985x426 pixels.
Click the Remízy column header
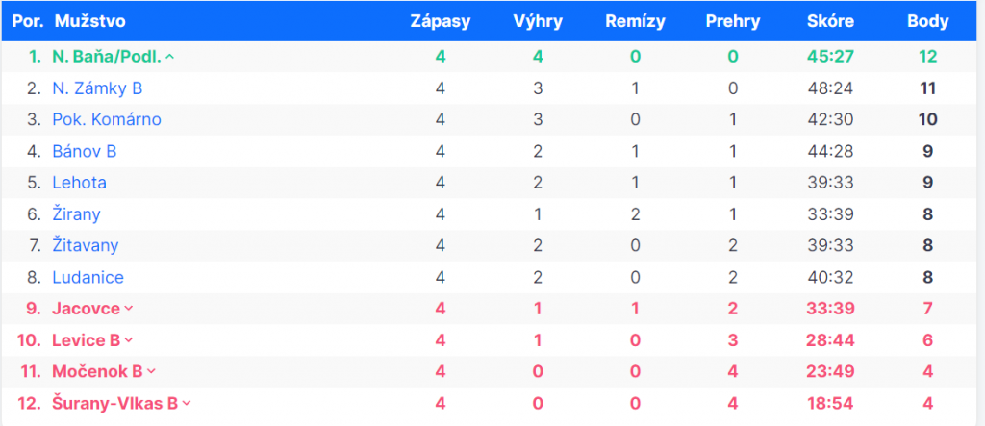pos(635,21)
